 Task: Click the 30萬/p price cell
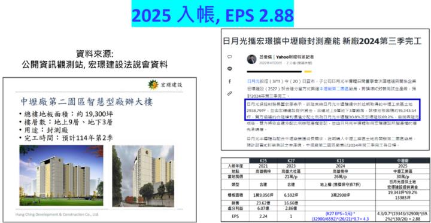pyautogui.click(x=402, y=176)
